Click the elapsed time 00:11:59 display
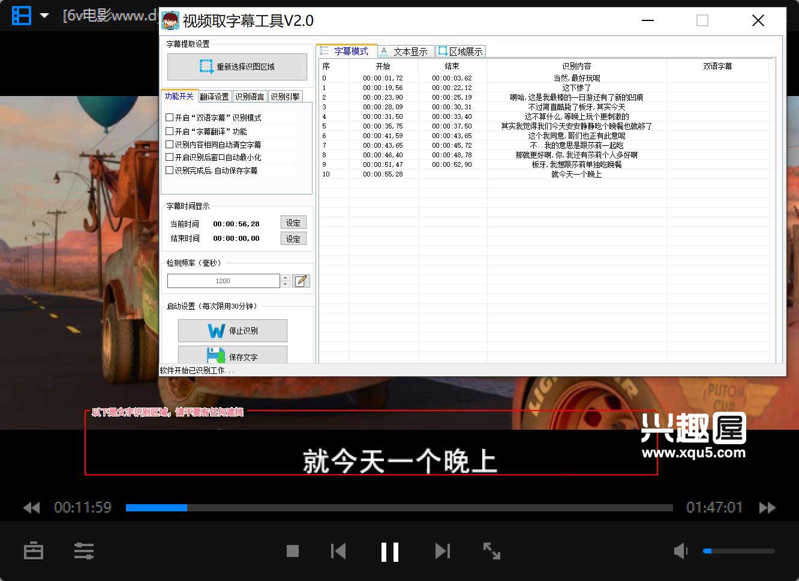This screenshot has height=581, width=799. [x=83, y=508]
